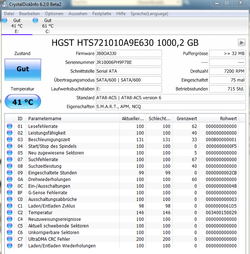Click the Eigenschaften field S.M.A.R.T., APM, NCQ
Viewport: 250px width, 254px height.
pyautogui.click(x=171, y=107)
